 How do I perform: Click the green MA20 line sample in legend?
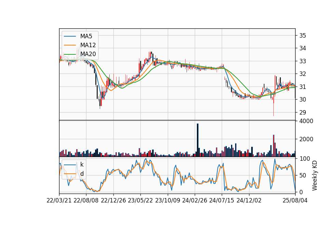[x=70, y=54]
